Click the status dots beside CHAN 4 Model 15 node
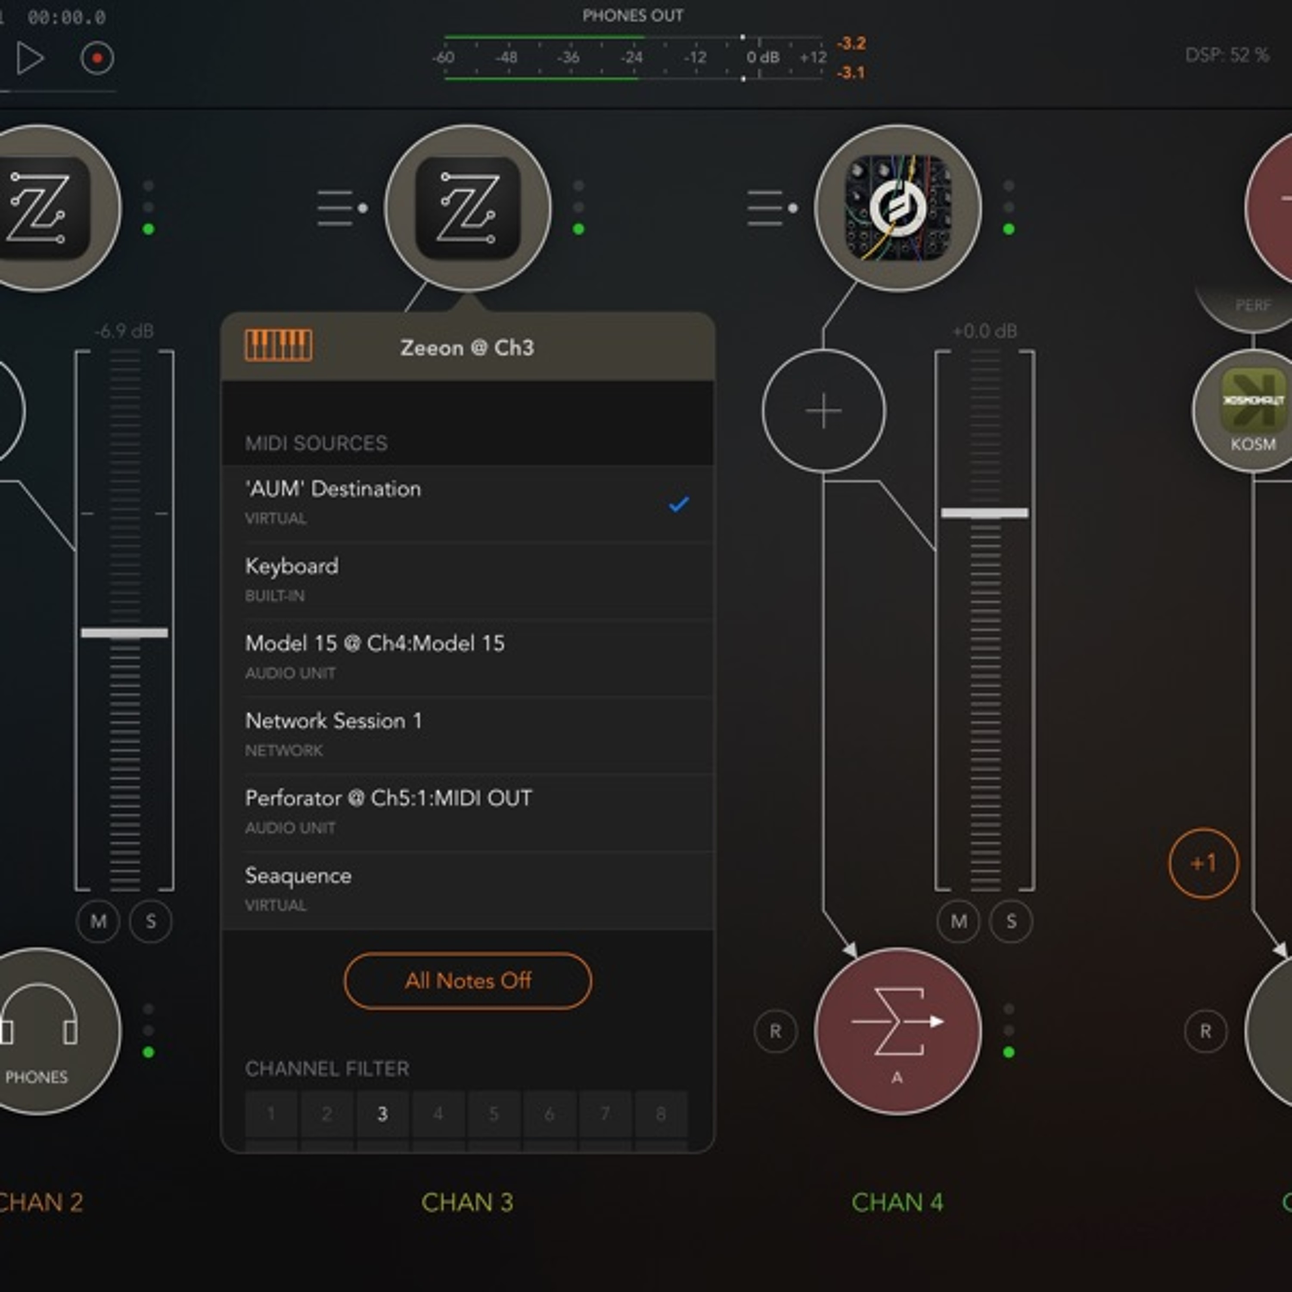Viewport: 1292px width, 1292px height. click(x=1009, y=207)
